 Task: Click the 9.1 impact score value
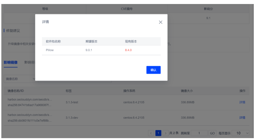(208, 18)
